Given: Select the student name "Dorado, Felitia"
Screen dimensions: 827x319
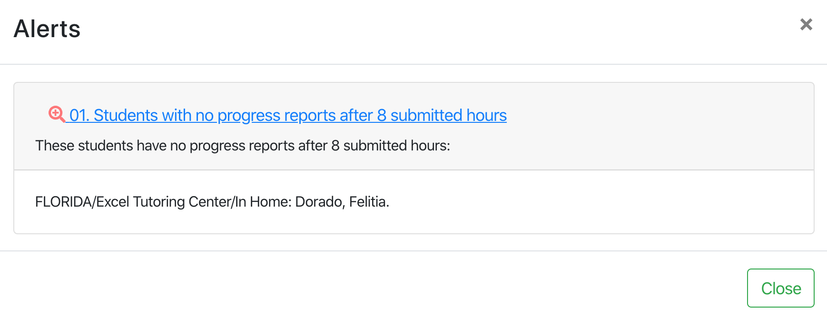Looking at the screenshot, I should (x=342, y=202).
